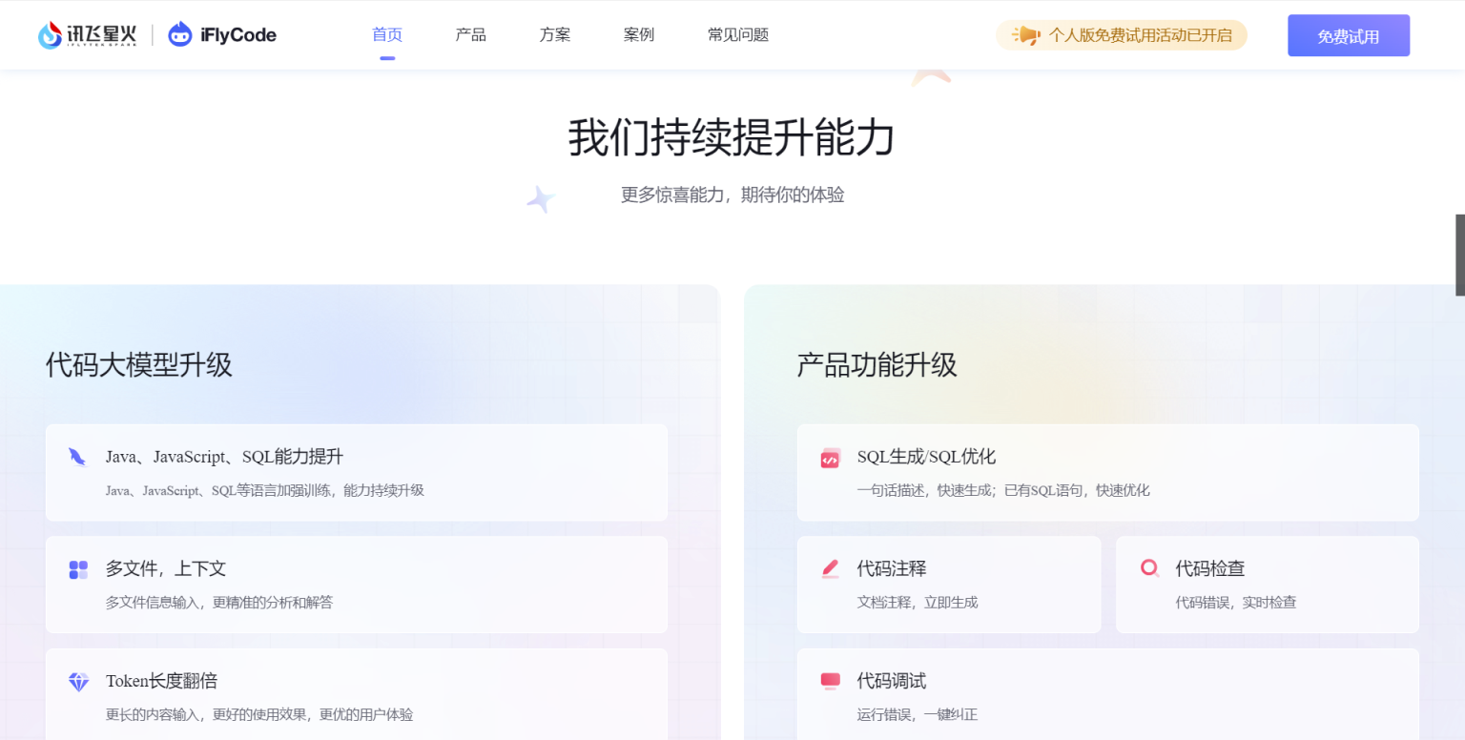Click the iFlytek Spark flame logo

click(50, 35)
